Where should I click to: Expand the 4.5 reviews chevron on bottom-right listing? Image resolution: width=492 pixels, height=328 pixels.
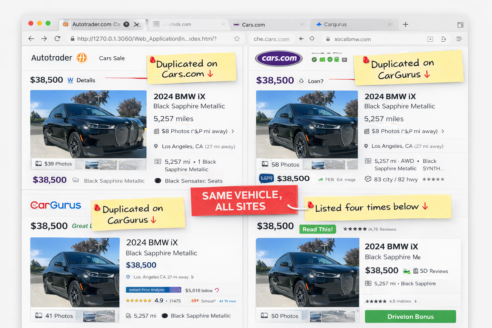(415, 301)
